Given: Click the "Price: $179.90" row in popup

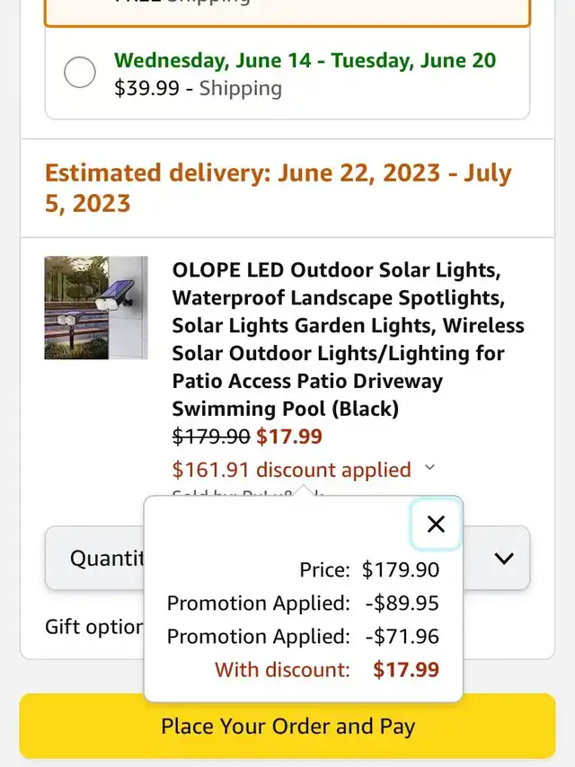Looking at the screenshot, I should (369, 569).
